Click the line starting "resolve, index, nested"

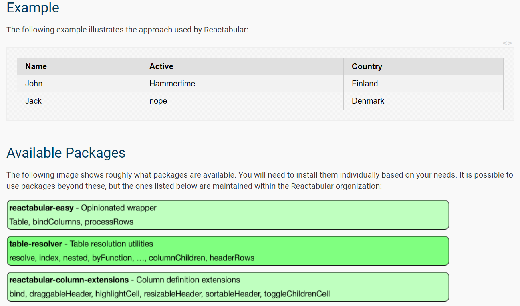(x=132, y=258)
